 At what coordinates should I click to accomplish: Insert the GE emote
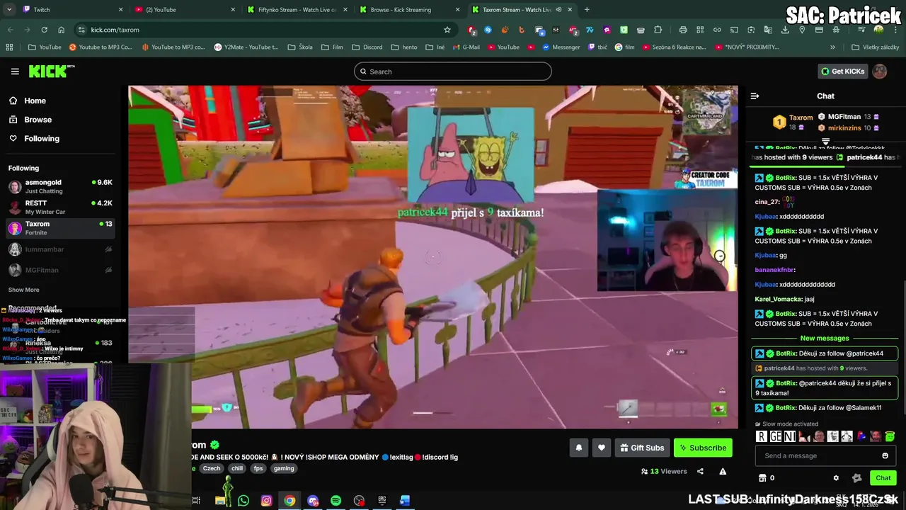(x=776, y=436)
